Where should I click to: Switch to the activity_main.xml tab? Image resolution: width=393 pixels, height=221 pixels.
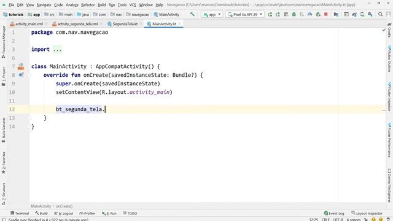(29, 24)
